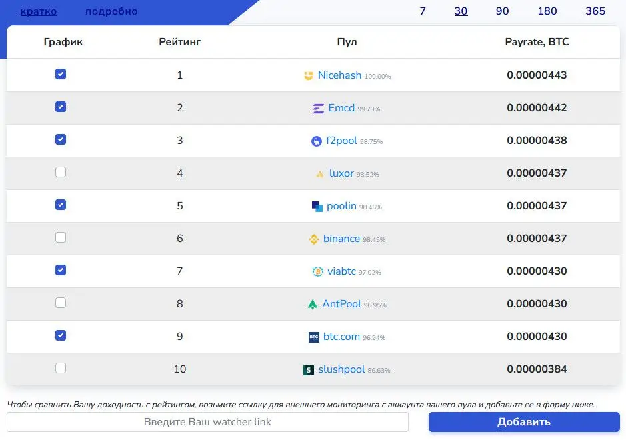The height and width of the screenshot is (440, 626).
Task: Enable the chart checkbox for luxor
Action: tap(61, 172)
